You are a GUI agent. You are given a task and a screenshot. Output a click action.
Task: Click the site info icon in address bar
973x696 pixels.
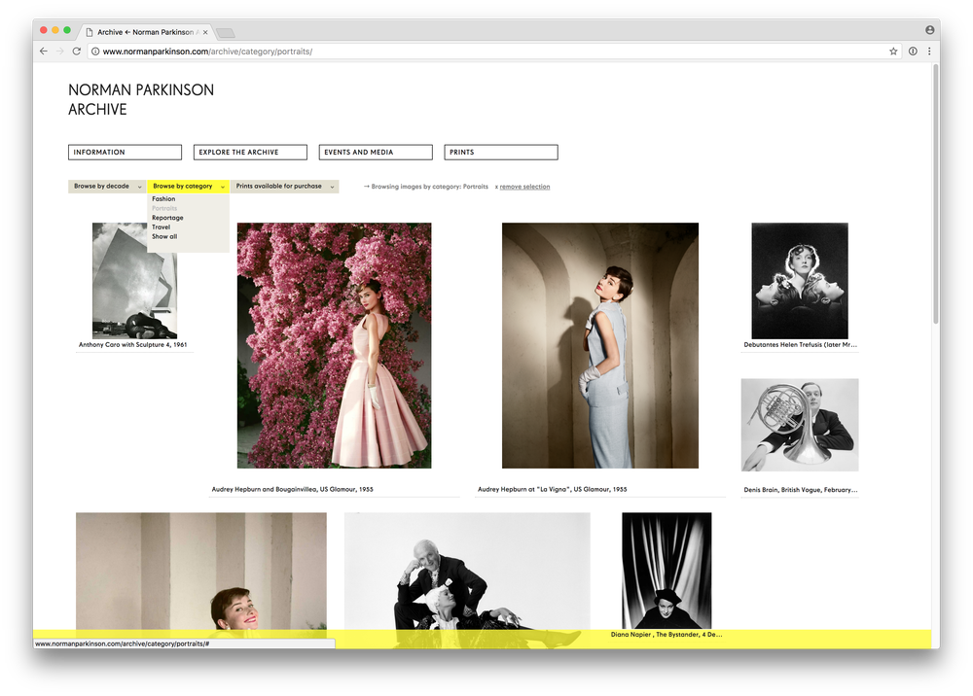click(x=95, y=52)
